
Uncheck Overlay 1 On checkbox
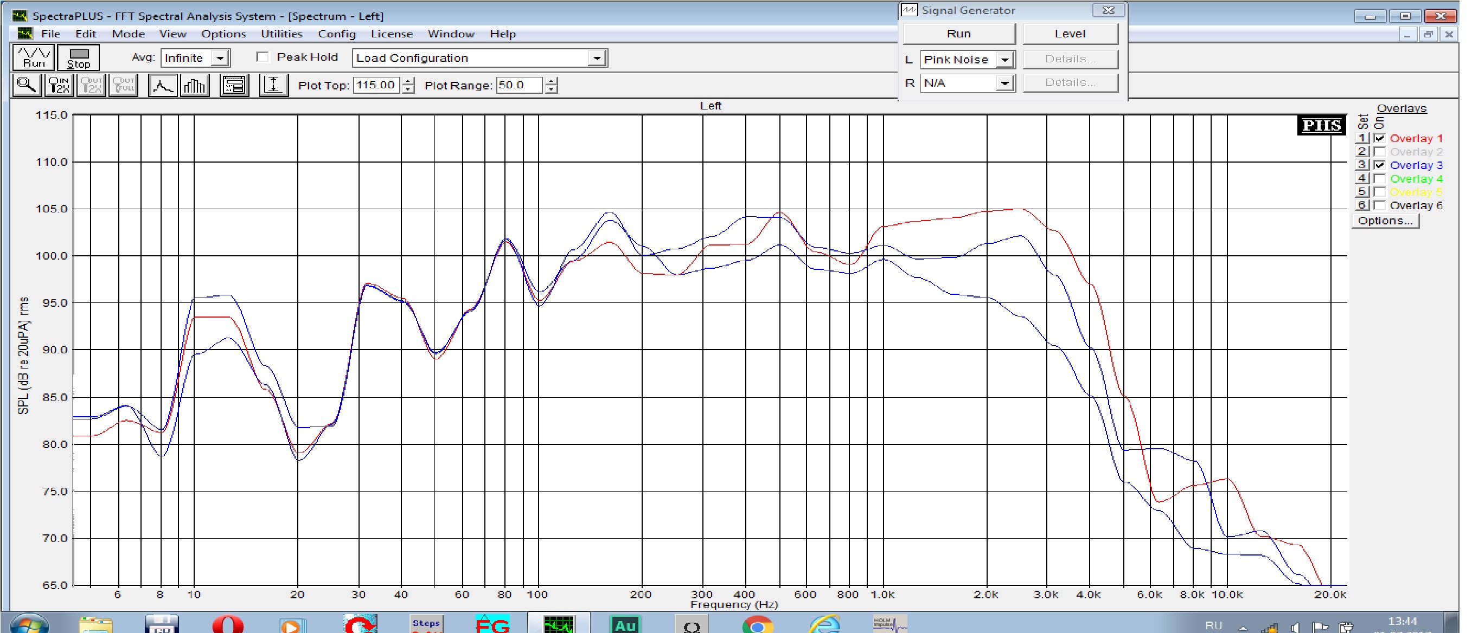pyautogui.click(x=1379, y=138)
